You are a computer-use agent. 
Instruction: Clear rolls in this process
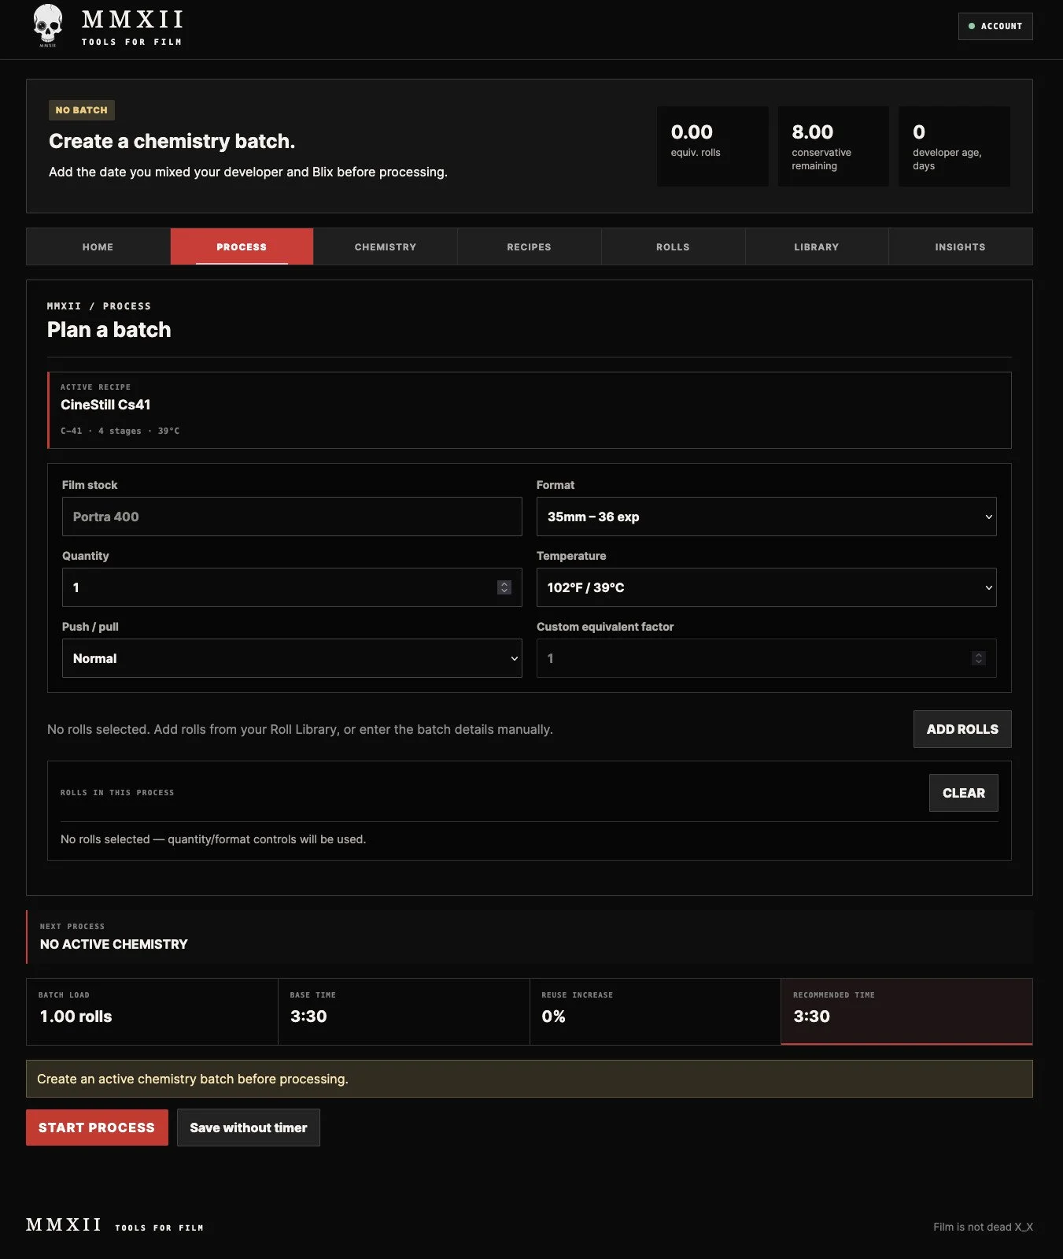click(964, 793)
